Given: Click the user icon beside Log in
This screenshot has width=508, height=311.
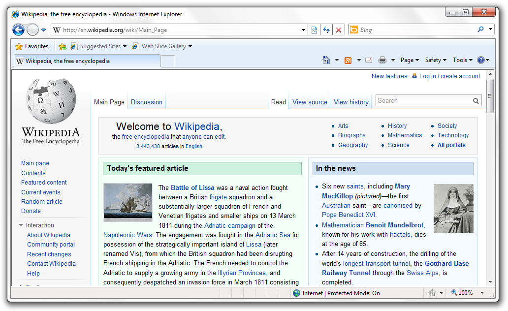Looking at the screenshot, I should [414, 76].
